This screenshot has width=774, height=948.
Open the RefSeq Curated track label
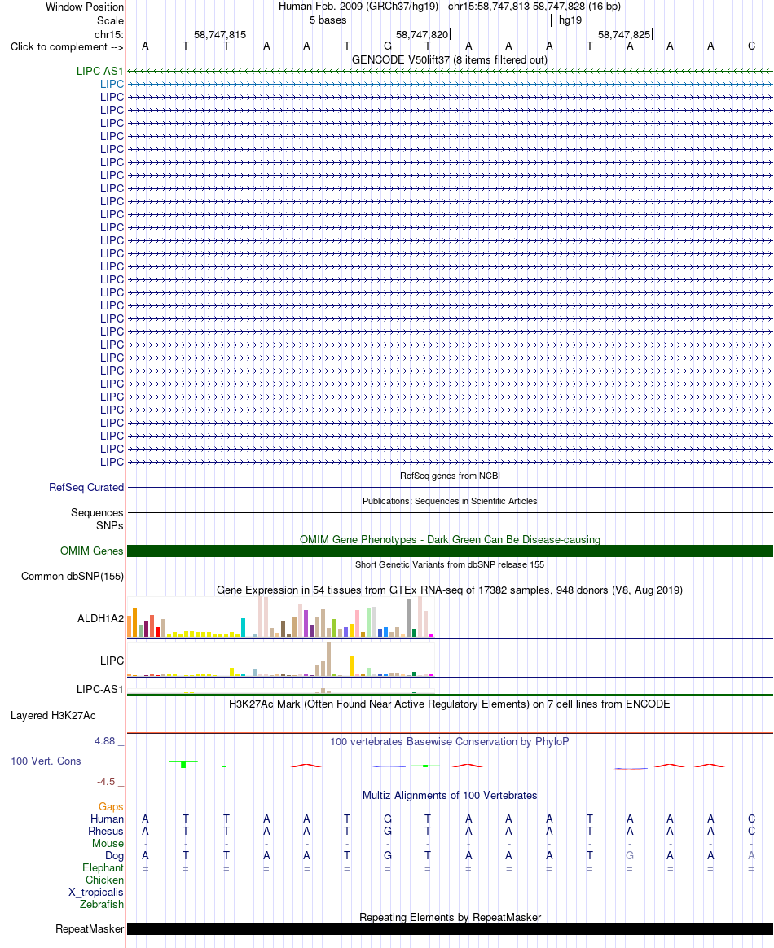click(x=86, y=487)
